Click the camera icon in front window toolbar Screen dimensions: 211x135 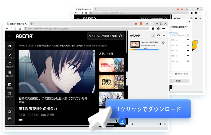158,28
